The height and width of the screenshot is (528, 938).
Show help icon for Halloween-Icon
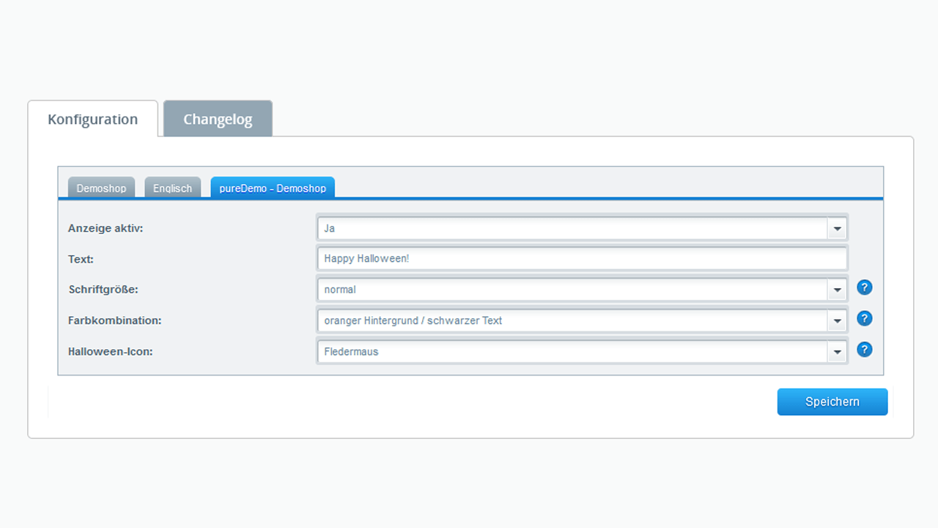pyautogui.click(x=865, y=349)
